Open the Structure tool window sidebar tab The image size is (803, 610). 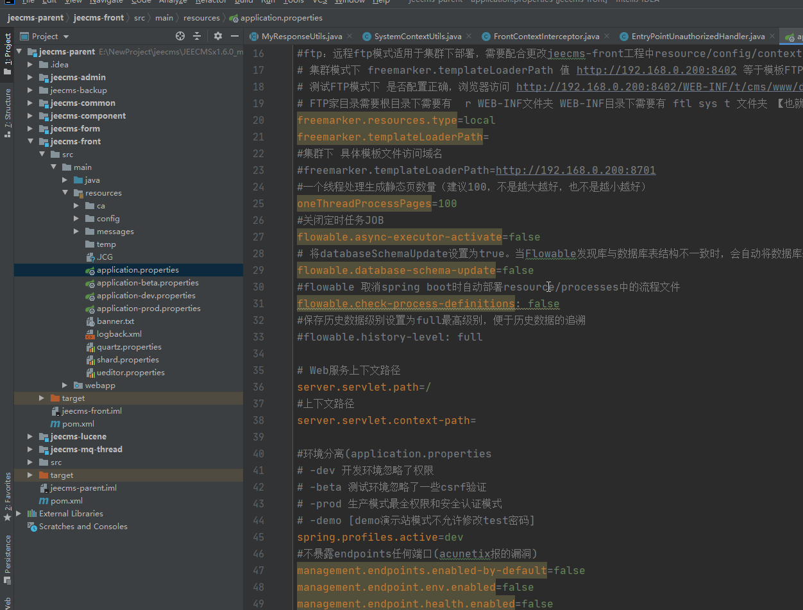(8, 114)
